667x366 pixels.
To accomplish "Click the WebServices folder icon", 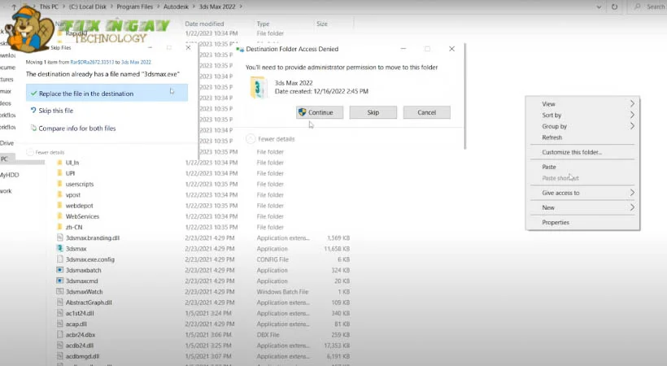I will pos(59,216).
